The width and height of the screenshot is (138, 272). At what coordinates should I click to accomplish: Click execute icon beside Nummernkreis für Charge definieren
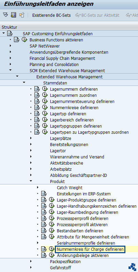pyautogui.click(x=51, y=249)
